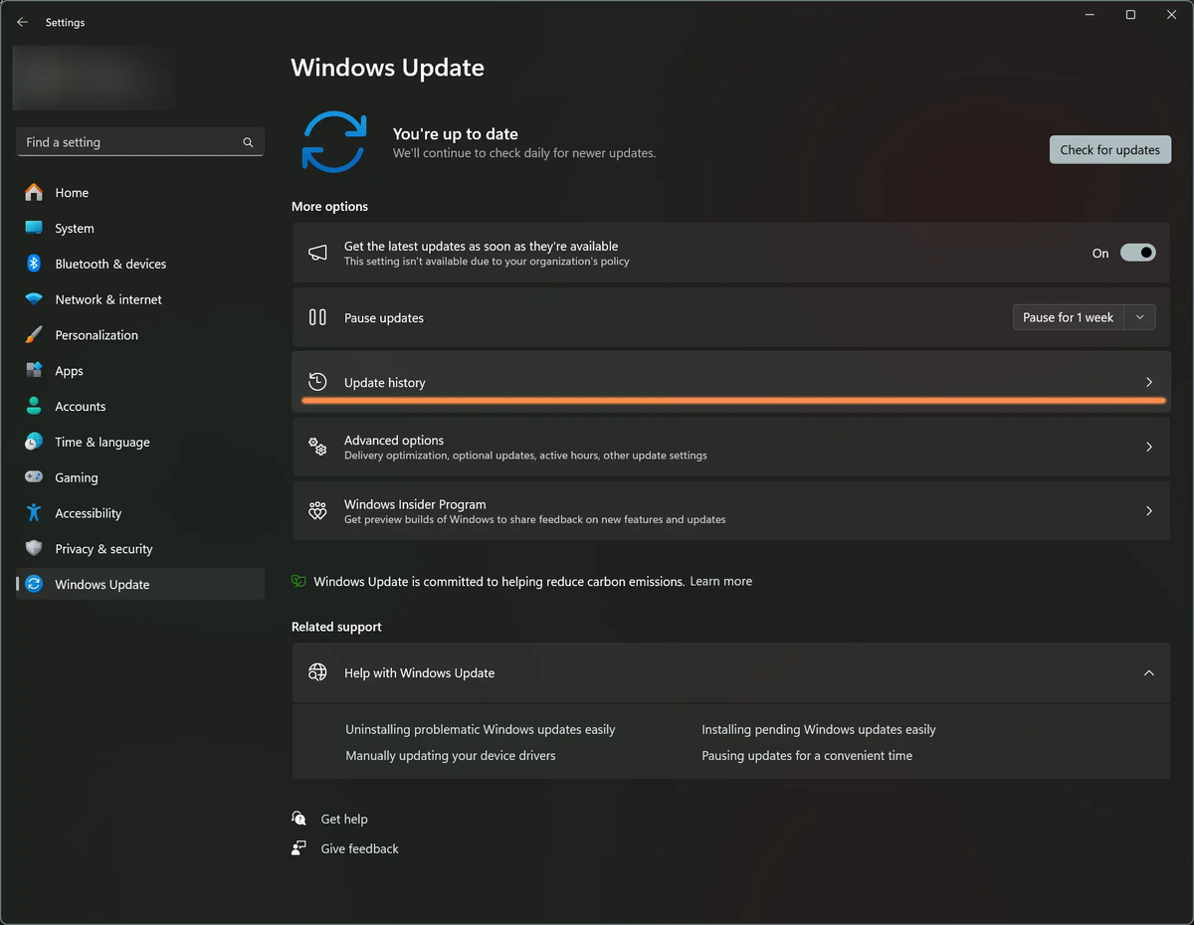Click the Apps icon in sidebar

coord(34,370)
